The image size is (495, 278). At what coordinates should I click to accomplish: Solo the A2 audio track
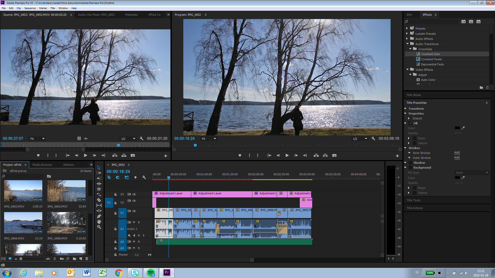coord(139,242)
